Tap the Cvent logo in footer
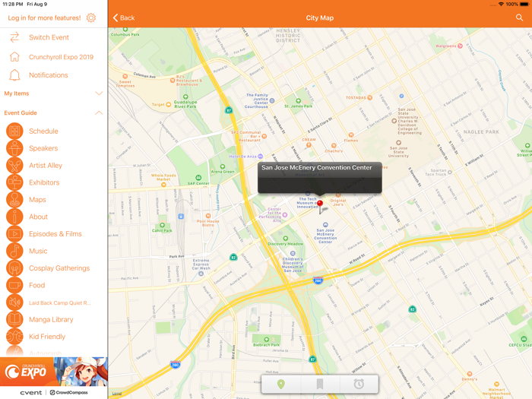The image size is (532, 399). tap(31, 393)
